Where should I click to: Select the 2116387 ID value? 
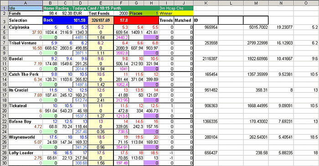(x=206, y=59)
